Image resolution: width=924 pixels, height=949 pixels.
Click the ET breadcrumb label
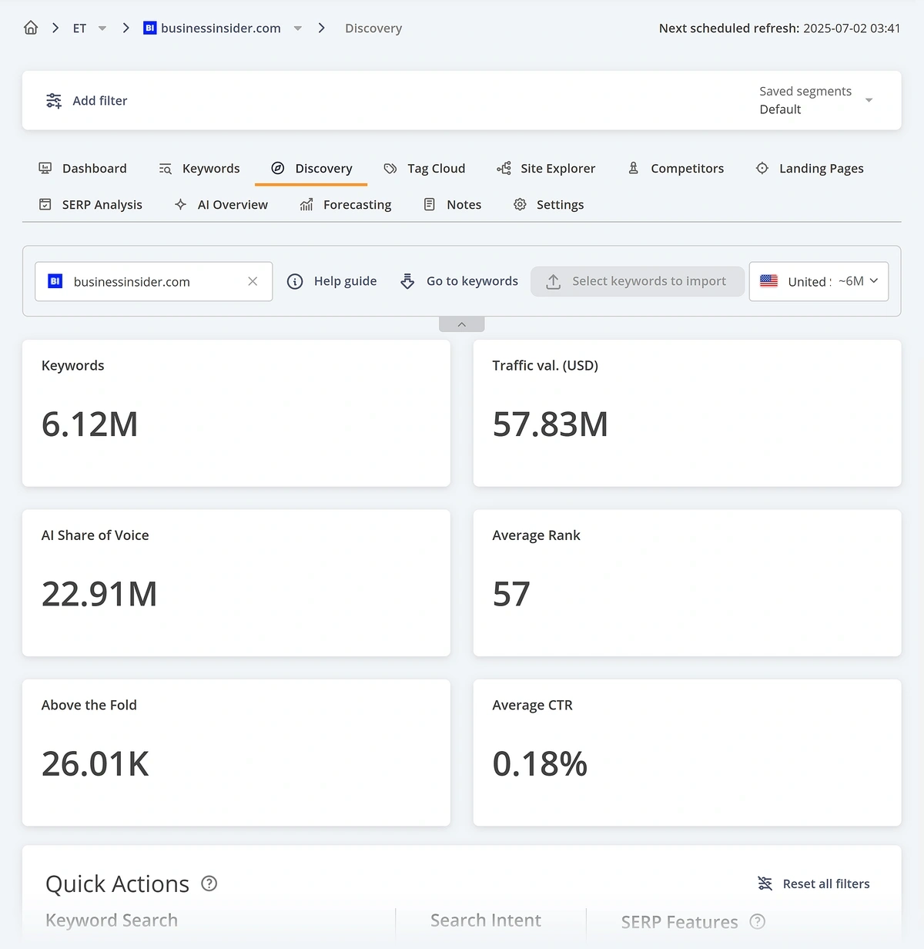click(x=79, y=29)
